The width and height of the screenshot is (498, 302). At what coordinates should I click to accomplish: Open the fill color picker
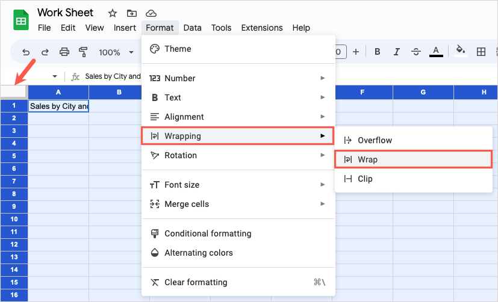click(x=461, y=52)
